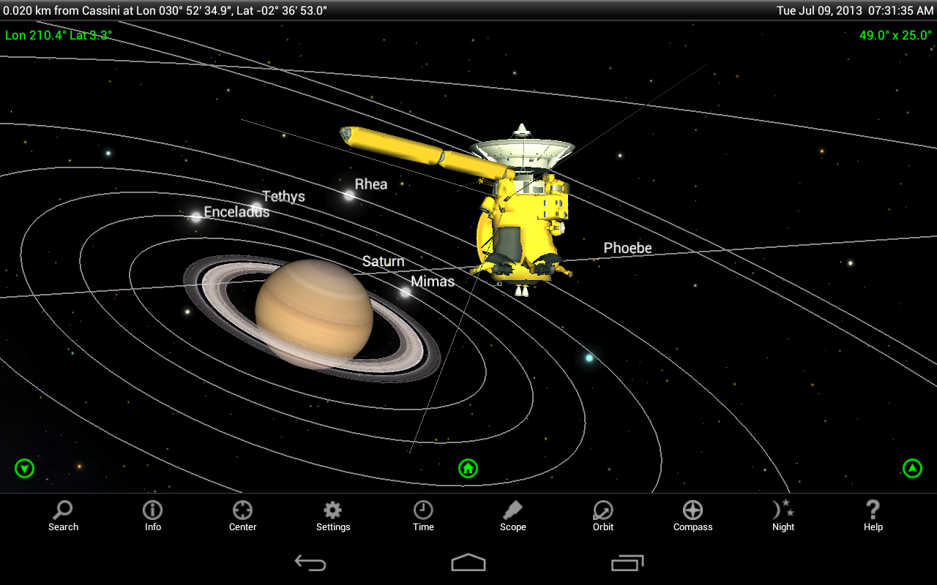Tap the Tethys moon label
Screen dimensions: 937x585
283,197
